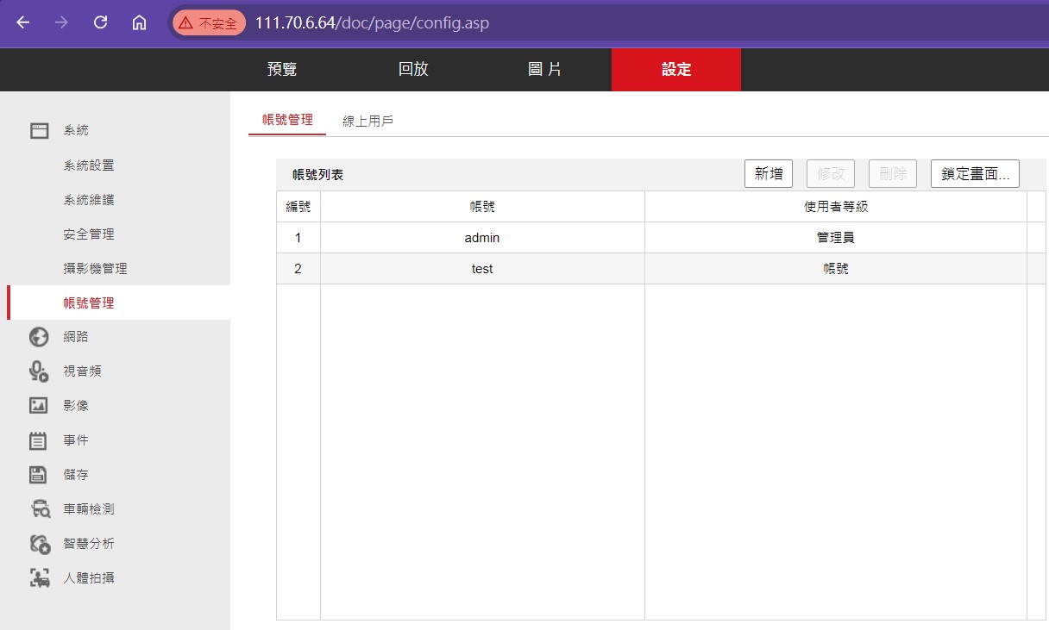Screen dimensions: 1049x630
Task: Click the 儲存 floppy disk icon
Action: [39, 475]
